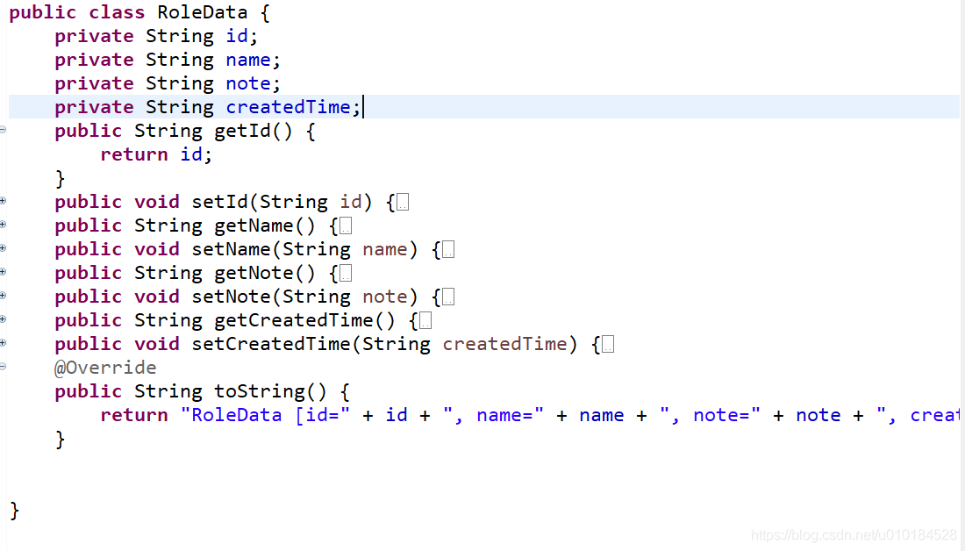
Task: Click the blog.csdn.net watermark link
Action: click(854, 535)
